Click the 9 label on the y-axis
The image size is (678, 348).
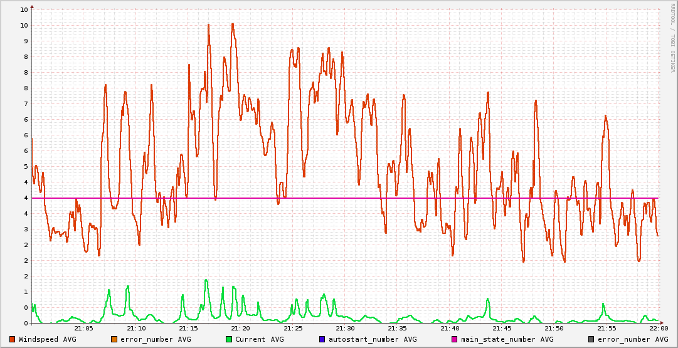click(24, 41)
